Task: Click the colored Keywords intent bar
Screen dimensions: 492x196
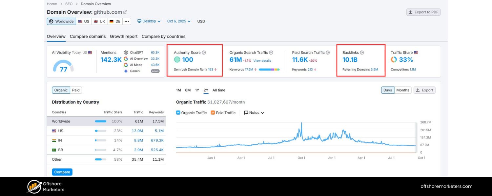Action: click(x=270, y=69)
